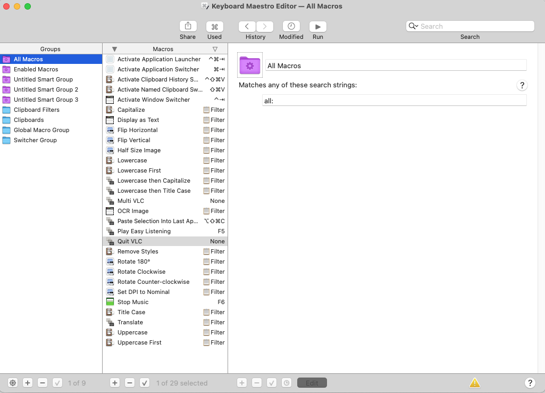Image resolution: width=545 pixels, height=393 pixels.
Task: Click the yellow warning triangle icon
Action: point(474,382)
